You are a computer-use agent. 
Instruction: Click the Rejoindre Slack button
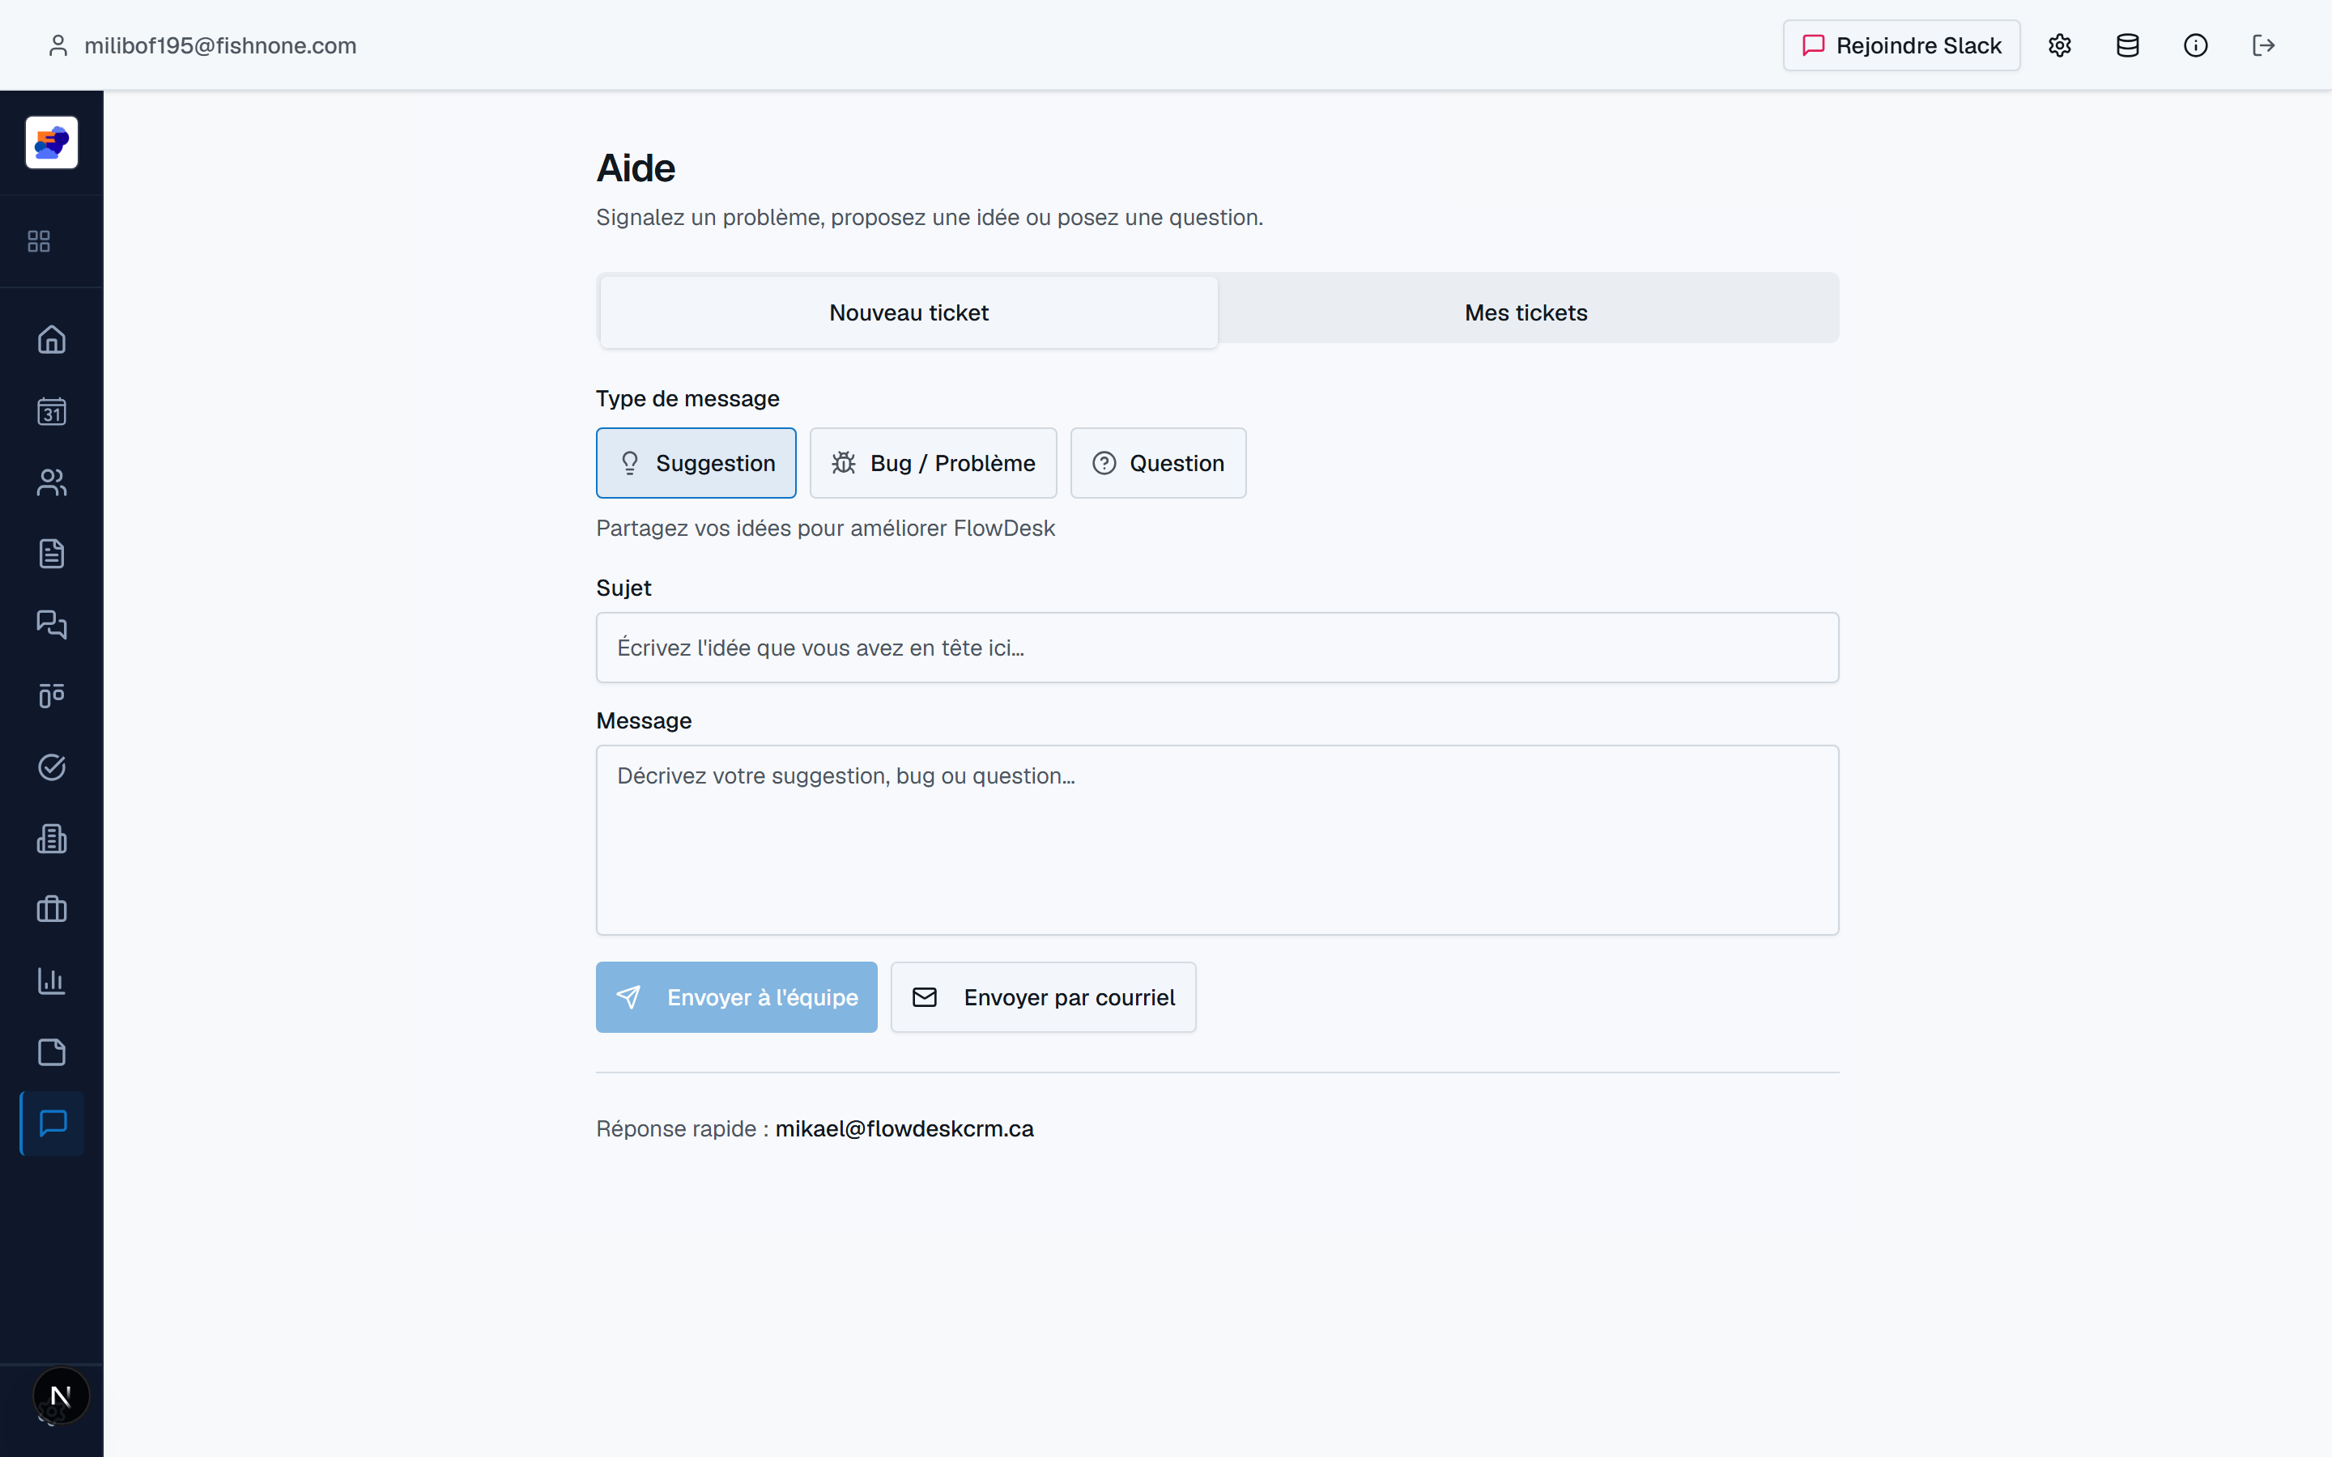point(1901,45)
